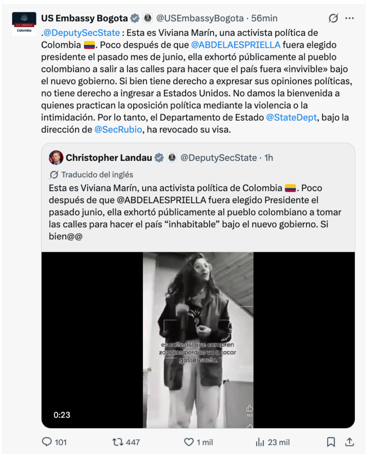Toggle the 'Traducido del inglés' translation label
The image size is (377, 454).
pyautogui.click(x=91, y=175)
